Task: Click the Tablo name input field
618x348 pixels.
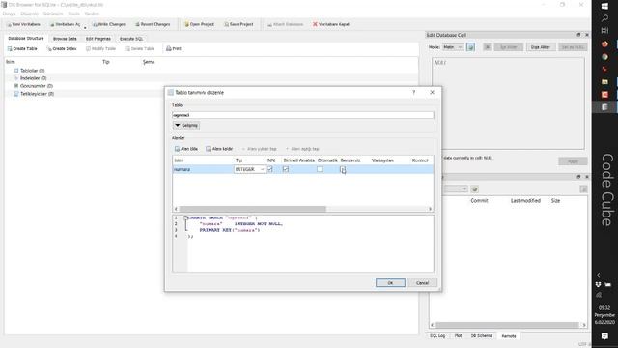Action: [302, 115]
